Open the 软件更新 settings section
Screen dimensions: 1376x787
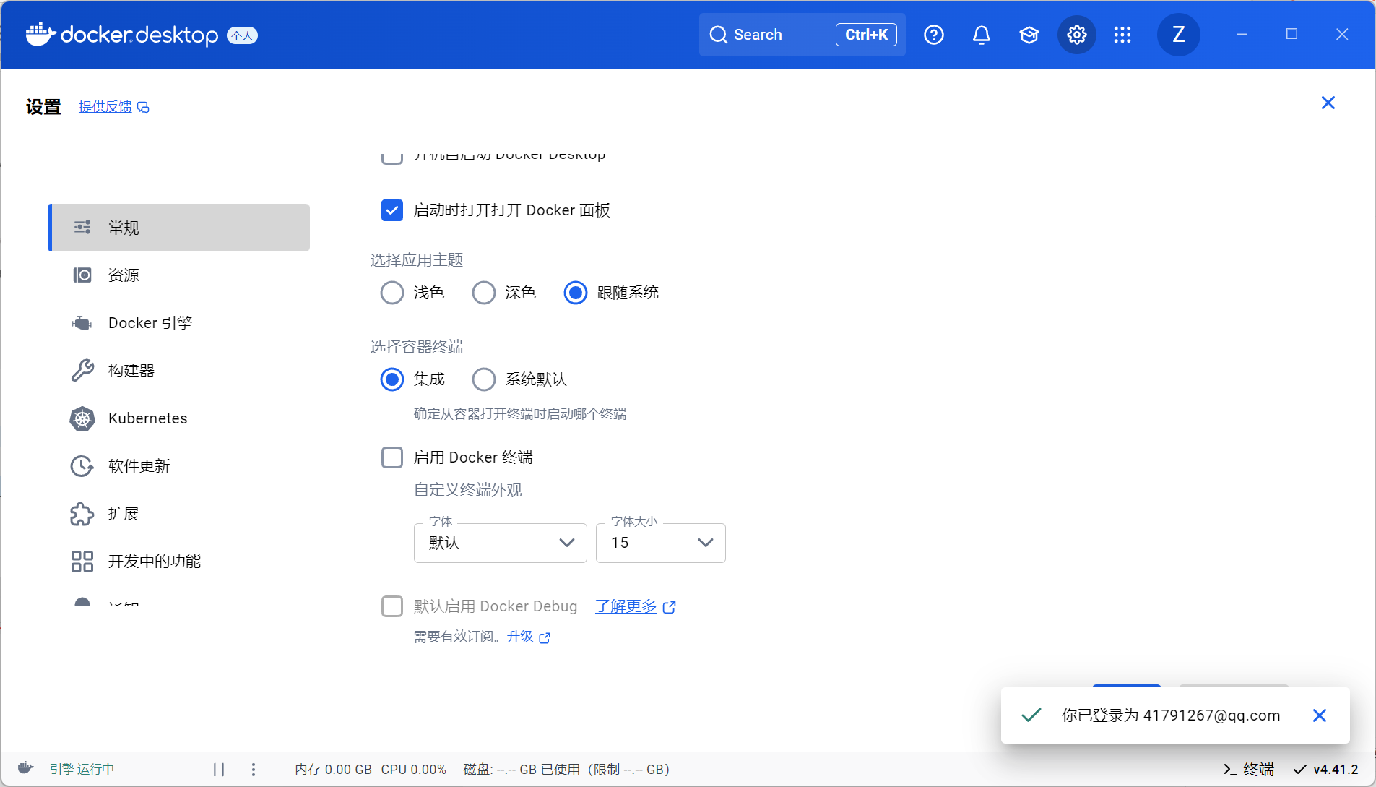(x=179, y=466)
